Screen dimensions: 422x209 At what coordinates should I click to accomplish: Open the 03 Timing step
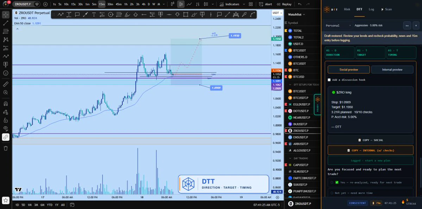tap(401, 53)
